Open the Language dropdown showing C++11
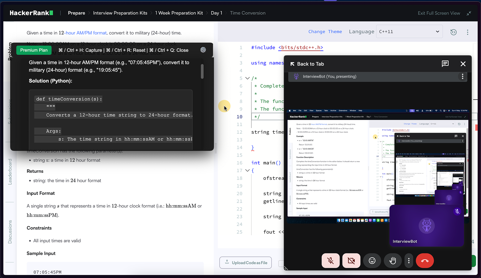The height and width of the screenshot is (278, 481). click(409, 31)
